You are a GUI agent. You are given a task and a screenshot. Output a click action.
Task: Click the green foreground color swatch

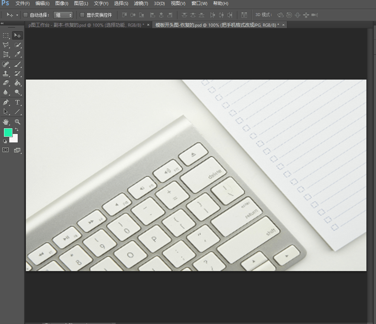pyautogui.click(x=8, y=133)
